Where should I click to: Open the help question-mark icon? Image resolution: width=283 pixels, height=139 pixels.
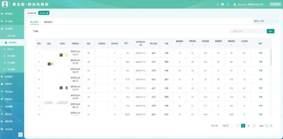click(x=222, y=4)
